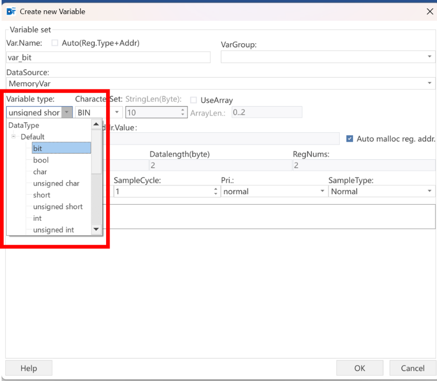This screenshot has width=437, height=381.
Task: Collapse the Variable type dropdown arrow
Action: pyautogui.click(x=67, y=113)
